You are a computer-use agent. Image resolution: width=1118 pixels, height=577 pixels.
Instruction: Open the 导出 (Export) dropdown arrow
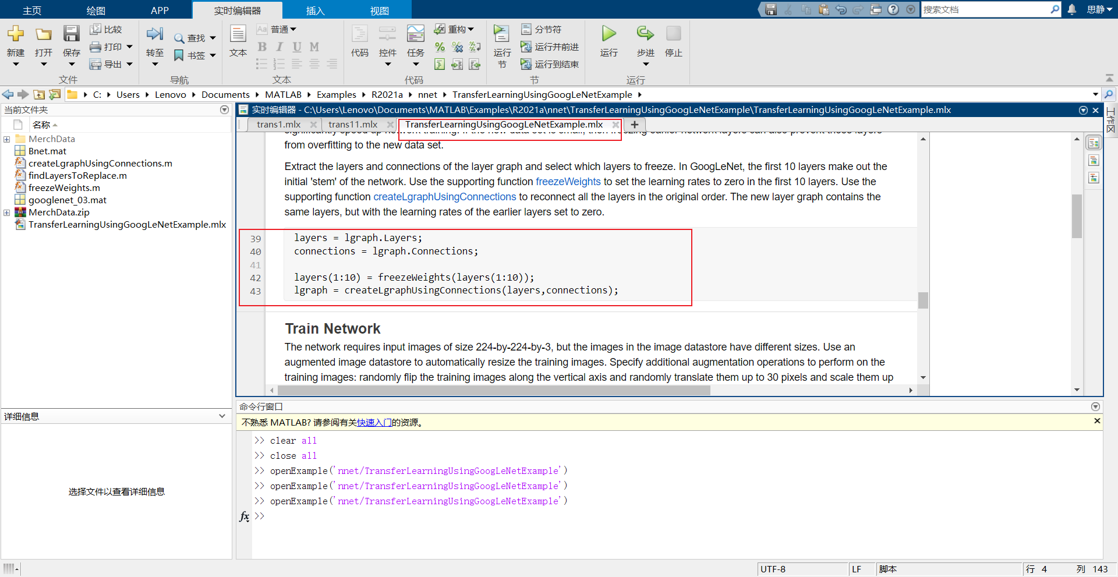tap(129, 64)
